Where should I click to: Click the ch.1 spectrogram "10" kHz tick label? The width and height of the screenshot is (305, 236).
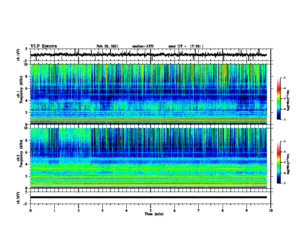[26, 64]
